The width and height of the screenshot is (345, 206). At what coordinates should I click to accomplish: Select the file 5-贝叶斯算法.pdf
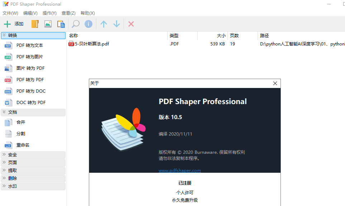point(92,44)
